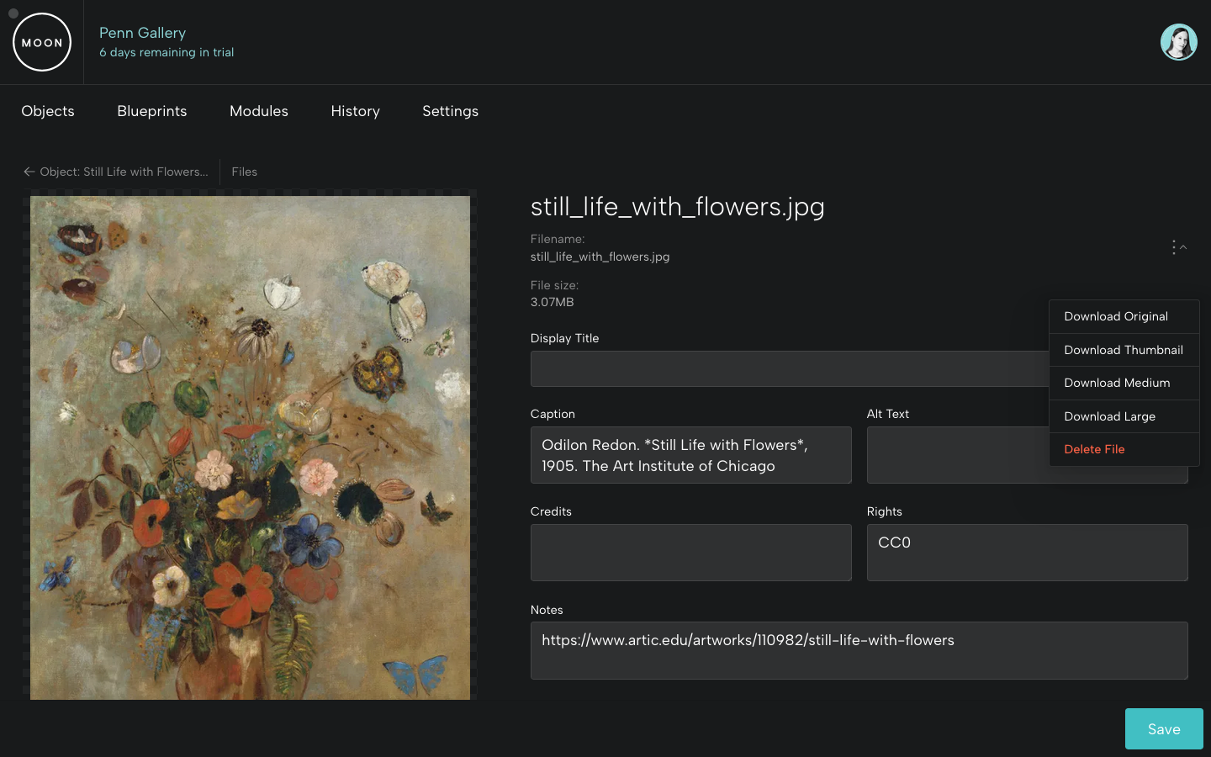The height and width of the screenshot is (757, 1211).
Task: Open the Objects tab
Action: 48,111
